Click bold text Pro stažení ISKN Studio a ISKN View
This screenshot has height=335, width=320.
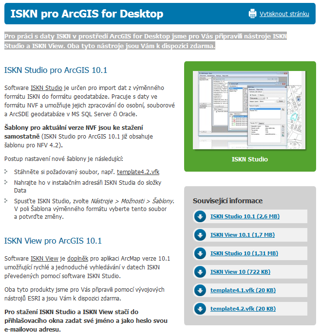click(86, 321)
